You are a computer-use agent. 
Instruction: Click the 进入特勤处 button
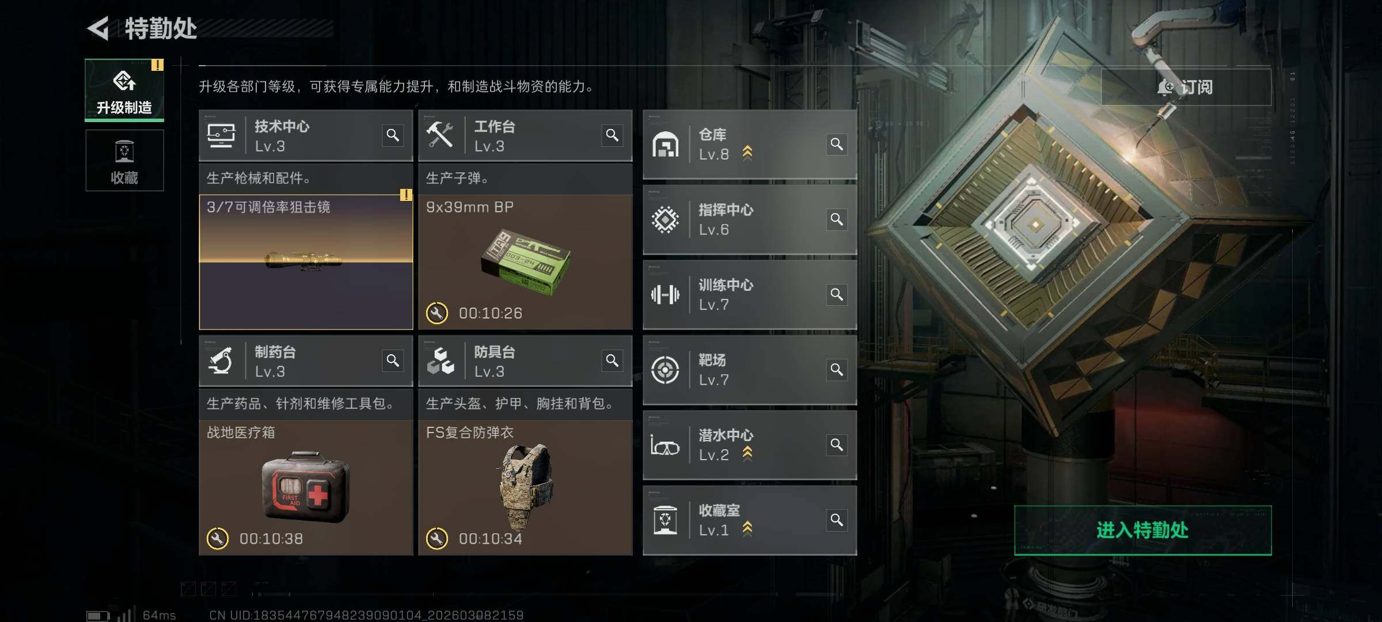click(x=1142, y=530)
